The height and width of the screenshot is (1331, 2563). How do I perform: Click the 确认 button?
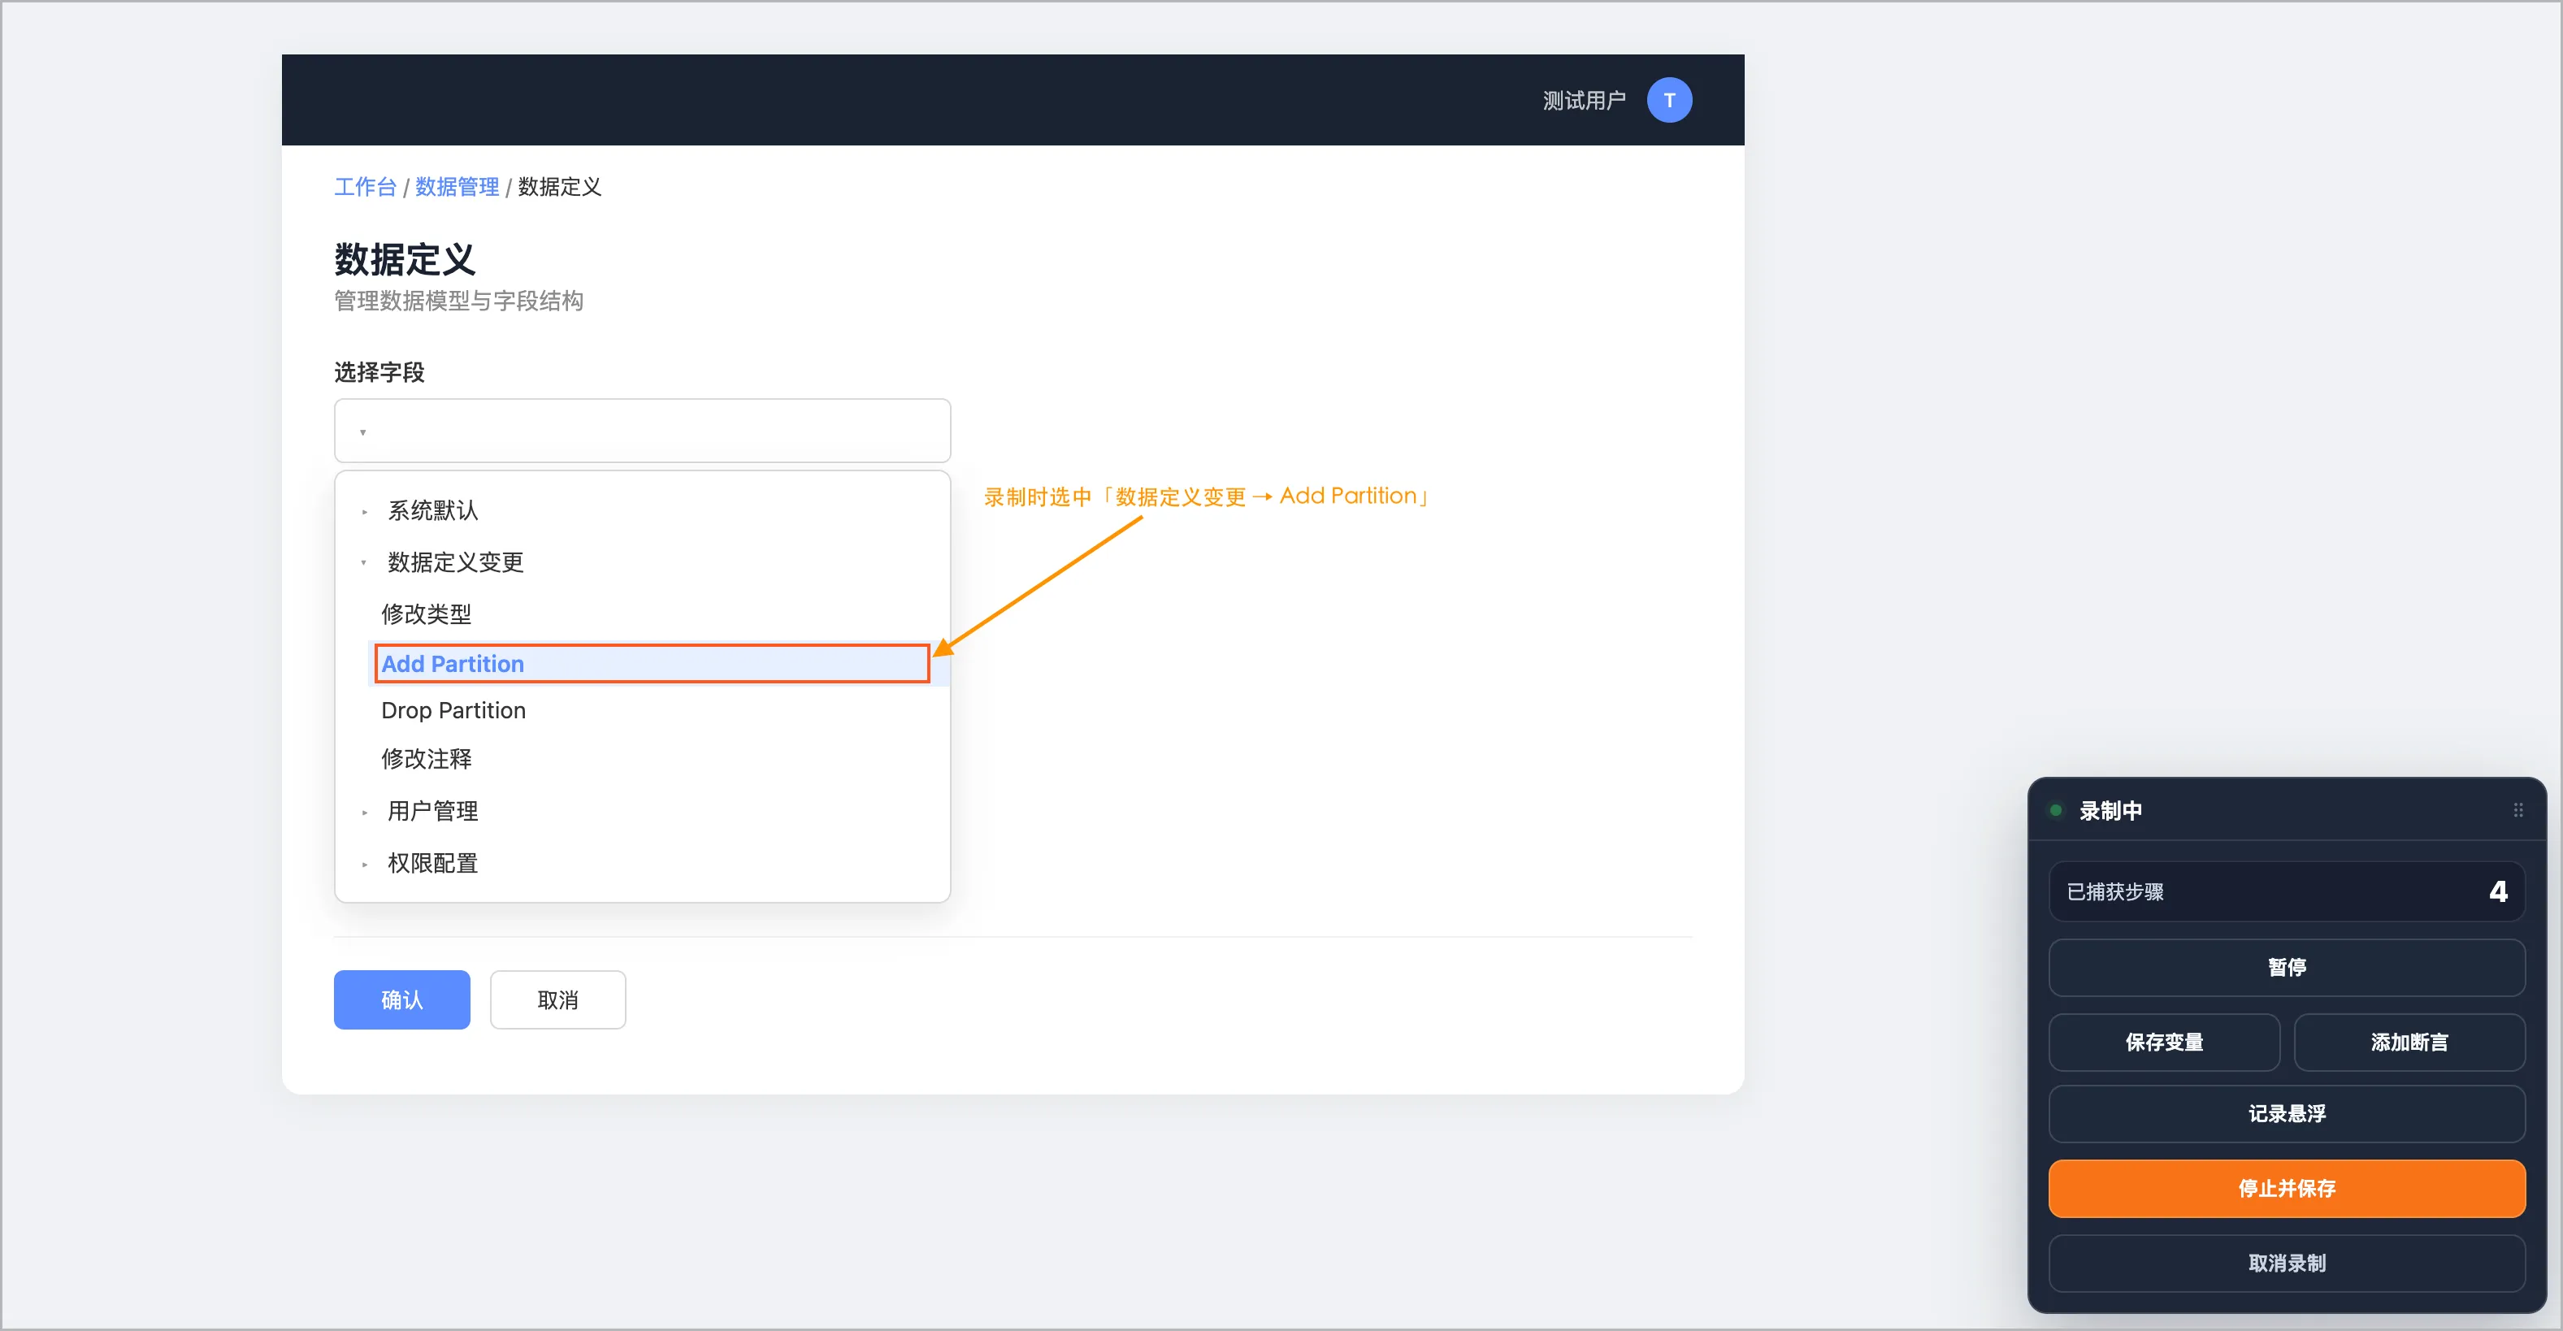tap(401, 999)
